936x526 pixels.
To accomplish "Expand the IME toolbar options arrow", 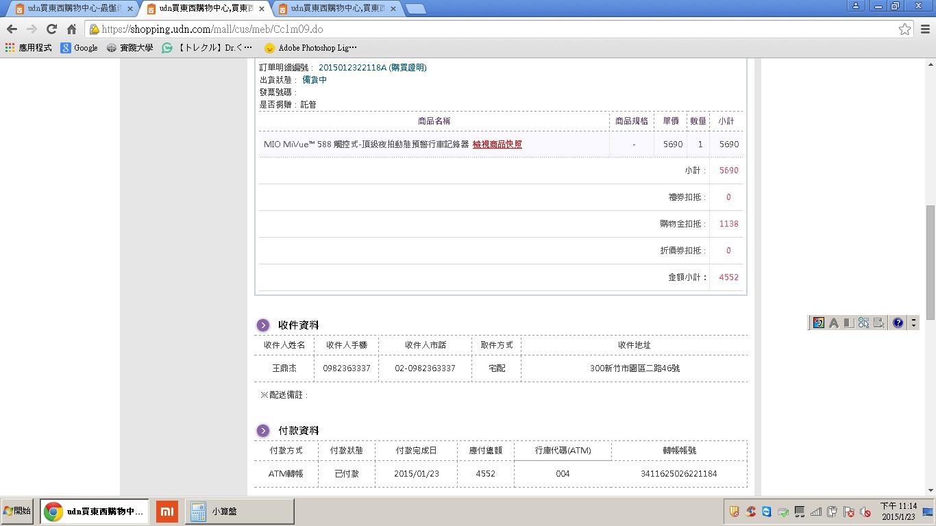I will (913, 323).
